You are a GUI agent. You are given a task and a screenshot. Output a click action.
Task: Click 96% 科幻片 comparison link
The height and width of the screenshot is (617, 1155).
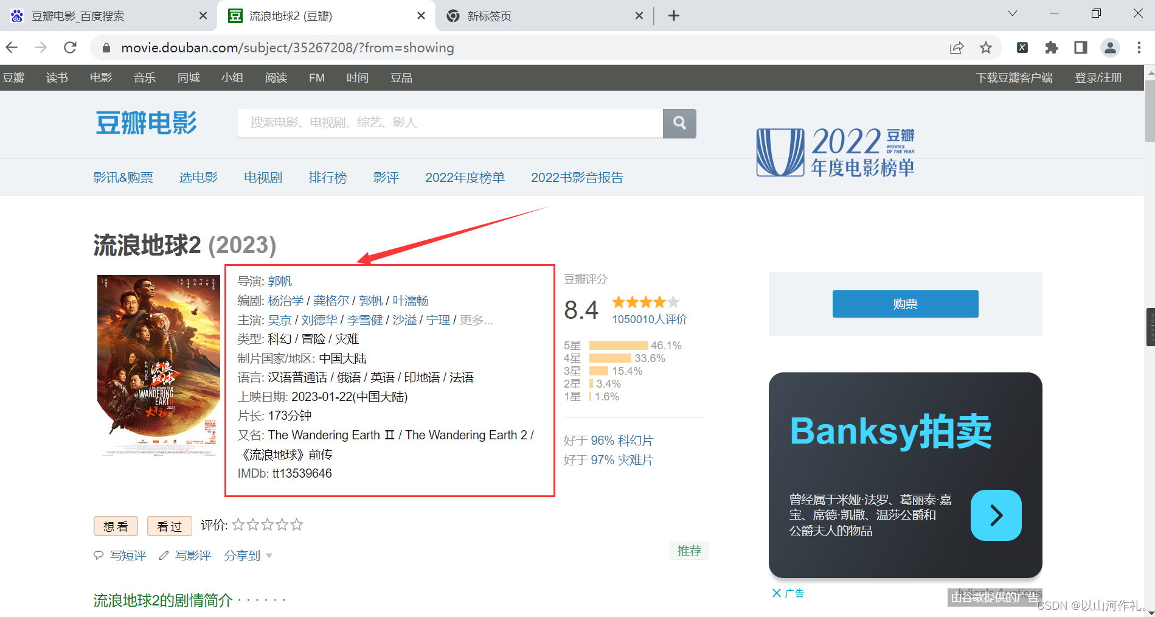(622, 441)
